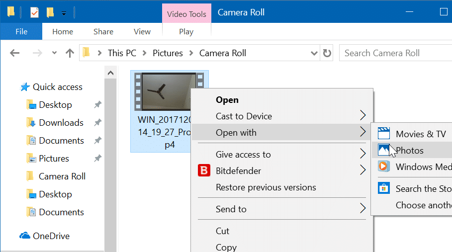Click the red Bitdefender B icon

pyautogui.click(x=204, y=170)
